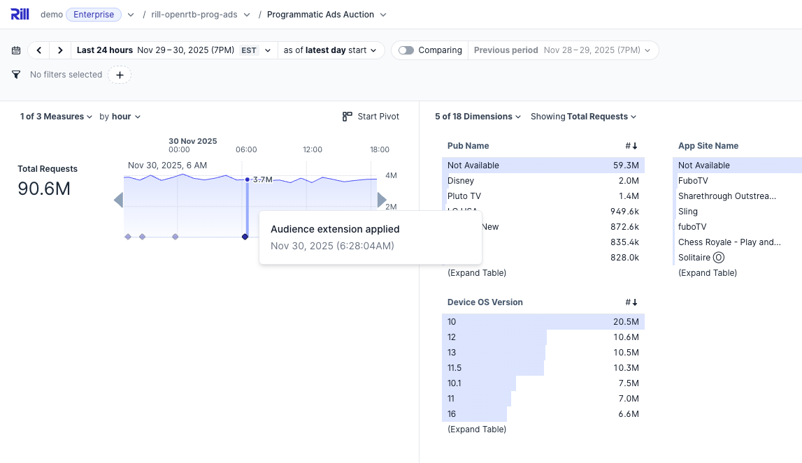This screenshot has width=802, height=463.
Task: Open rill-openrtb-prog-ads breadcrumb
Action: [200, 15]
